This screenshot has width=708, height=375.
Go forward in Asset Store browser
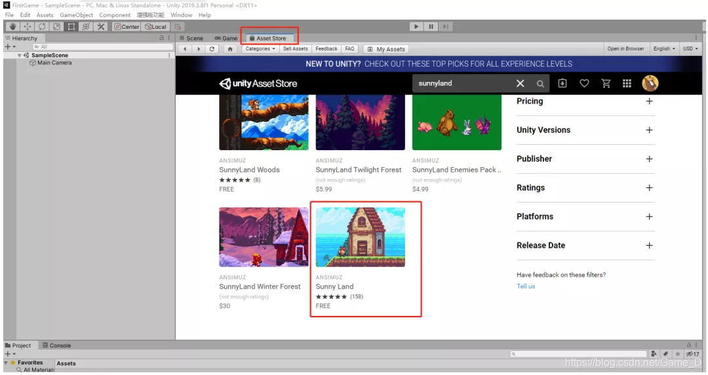tap(199, 49)
